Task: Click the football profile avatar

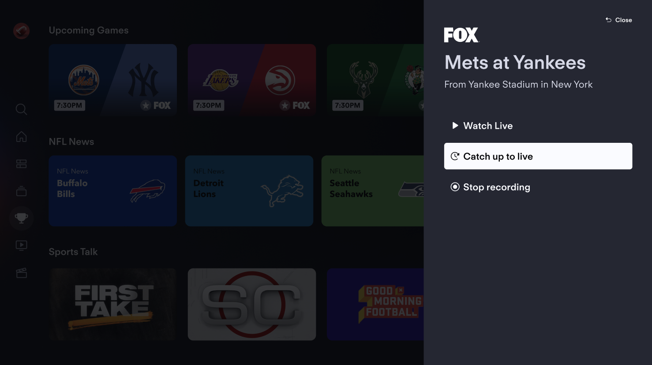Action: 21,31
